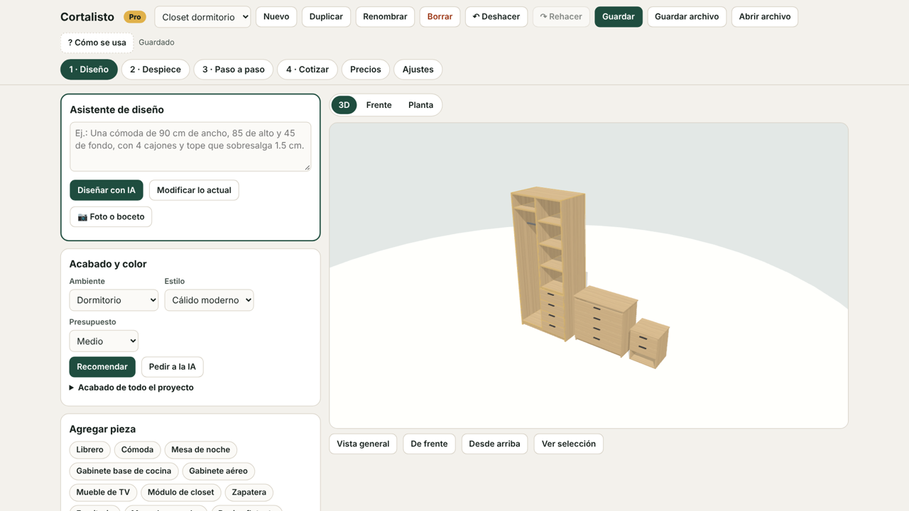Select the 3D view toggle

pos(344,105)
